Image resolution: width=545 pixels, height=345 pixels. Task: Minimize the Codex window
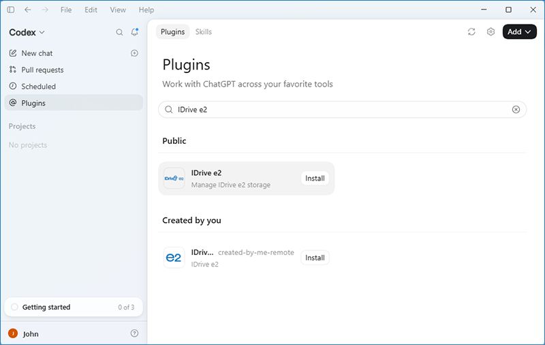coord(484,10)
